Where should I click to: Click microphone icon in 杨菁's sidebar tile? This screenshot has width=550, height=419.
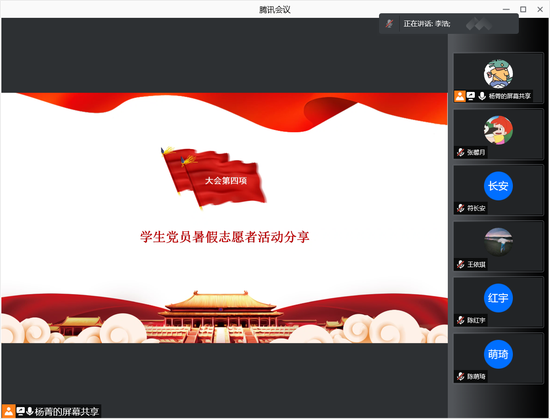[482, 96]
